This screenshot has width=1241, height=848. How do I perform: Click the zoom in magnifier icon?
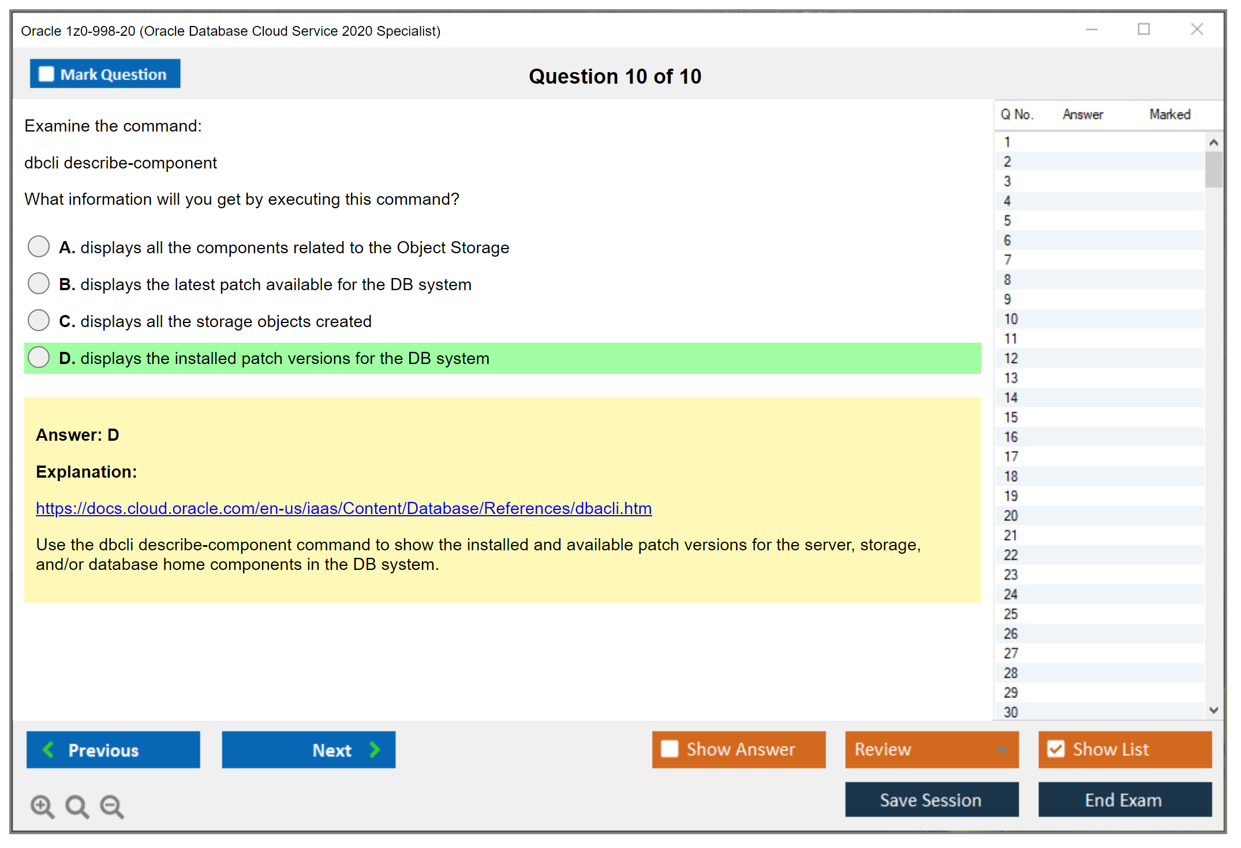[x=42, y=806]
